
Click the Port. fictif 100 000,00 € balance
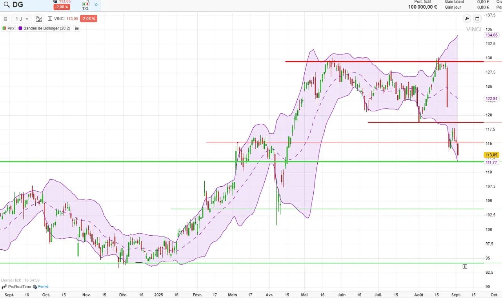[x=422, y=7]
